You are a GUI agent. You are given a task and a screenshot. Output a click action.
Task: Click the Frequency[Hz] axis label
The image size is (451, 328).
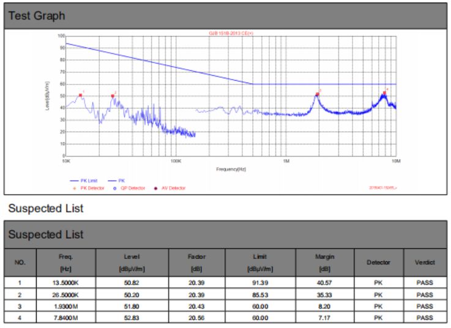(231, 169)
